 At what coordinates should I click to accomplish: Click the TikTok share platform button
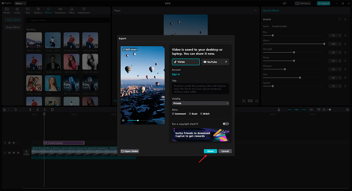185,62
